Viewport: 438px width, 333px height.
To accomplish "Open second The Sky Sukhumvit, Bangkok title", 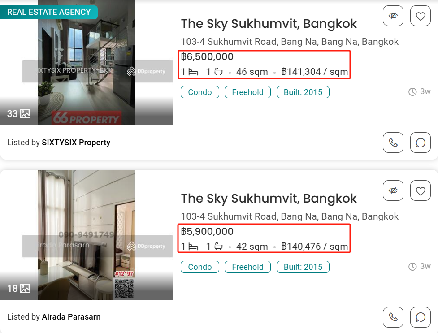I will (x=269, y=199).
